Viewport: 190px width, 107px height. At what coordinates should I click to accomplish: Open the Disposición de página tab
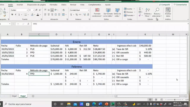pos(36,5)
